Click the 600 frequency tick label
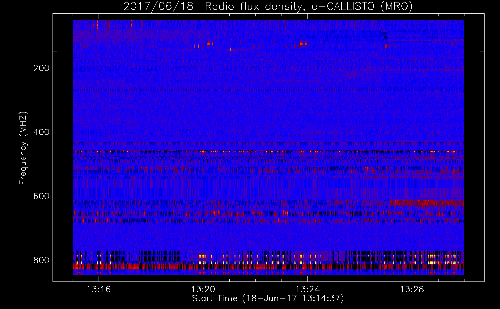This screenshot has width=500, height=309. click(41, 196)
